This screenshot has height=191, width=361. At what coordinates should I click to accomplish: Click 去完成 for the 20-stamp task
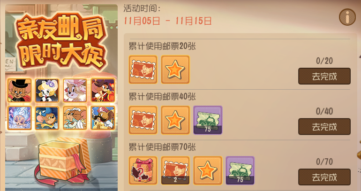pyautogui.click(x=324, y=76)
